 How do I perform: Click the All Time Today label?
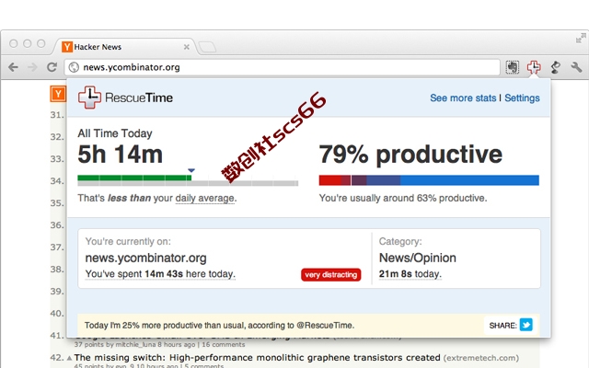pyautogui.click(x=115, y=133)
